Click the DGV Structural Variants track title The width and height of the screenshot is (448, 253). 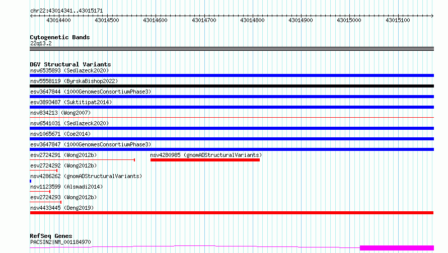[x=70, y=64]
